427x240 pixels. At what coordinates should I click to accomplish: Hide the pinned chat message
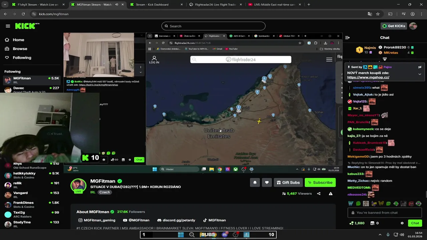click(420, 67)
